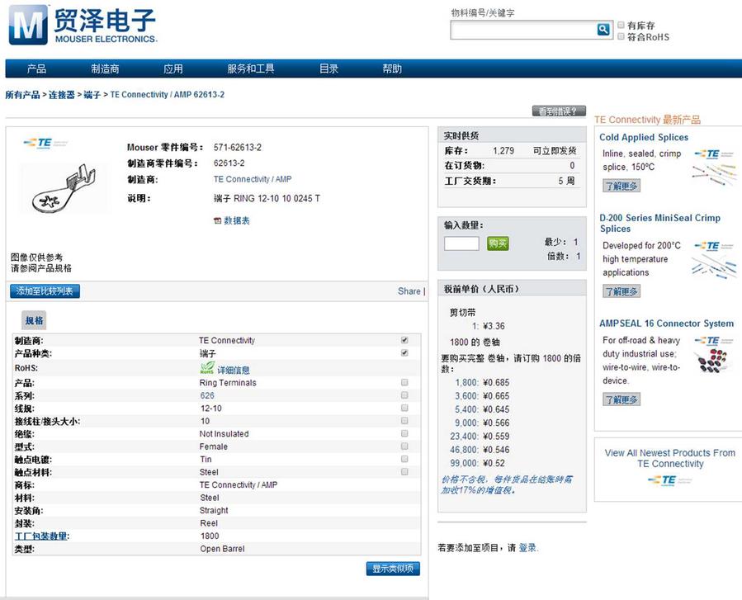Click 了解更多 under D-200 Series
The image size is (742, 600).
tap(621, 291)
